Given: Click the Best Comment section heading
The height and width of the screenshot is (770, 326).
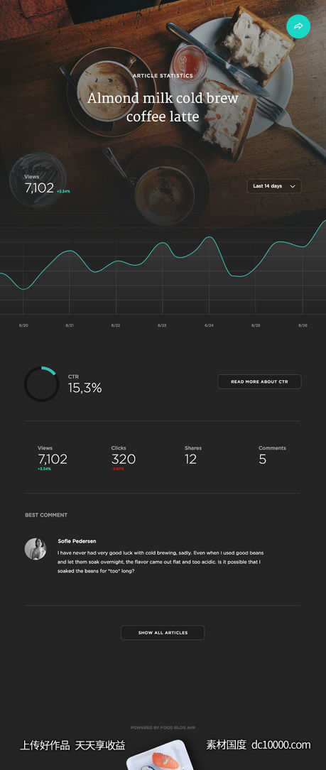Looking at the screenshot, I should tap(46, 515).
